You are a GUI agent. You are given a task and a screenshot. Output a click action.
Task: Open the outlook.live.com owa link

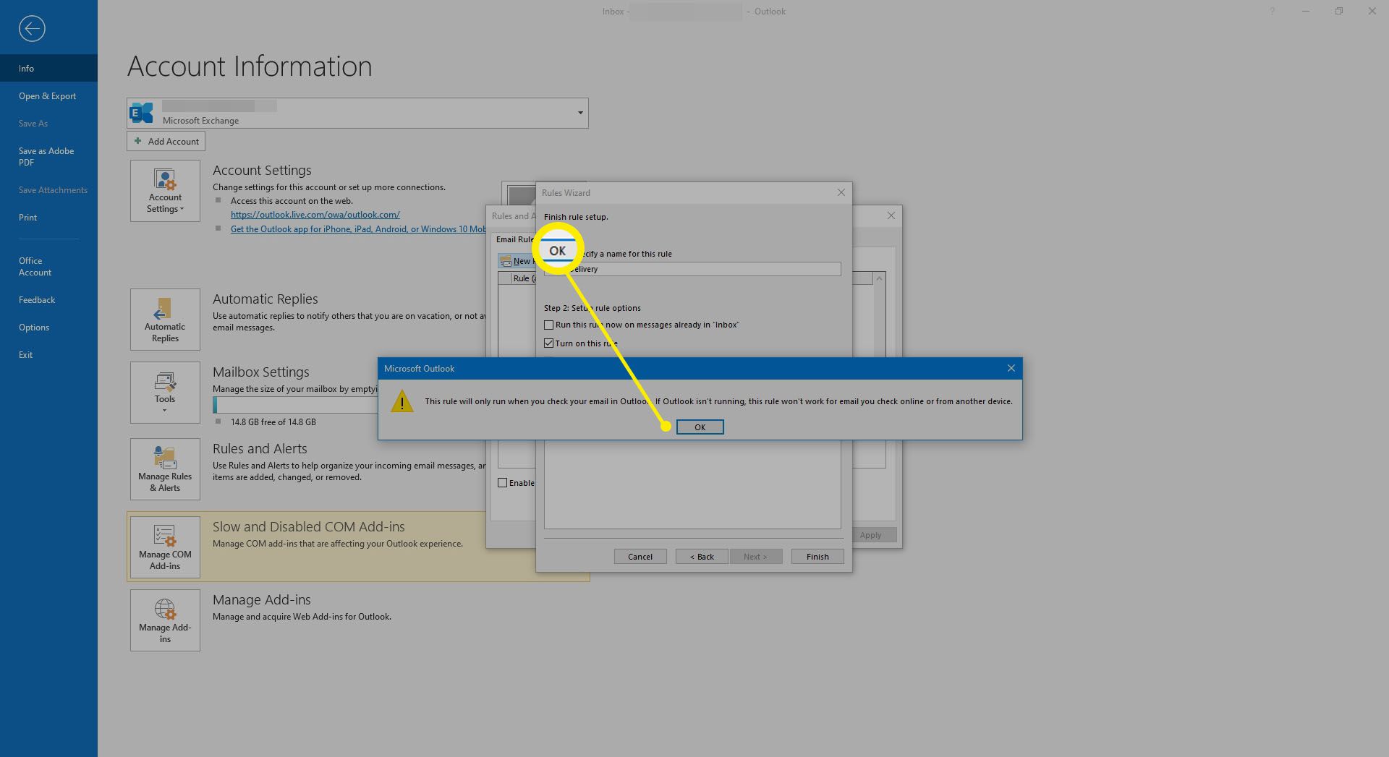[315, 215]
